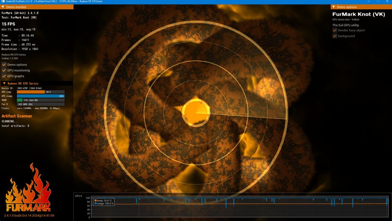Click the Artifact Scanner heading

point(17,116)
